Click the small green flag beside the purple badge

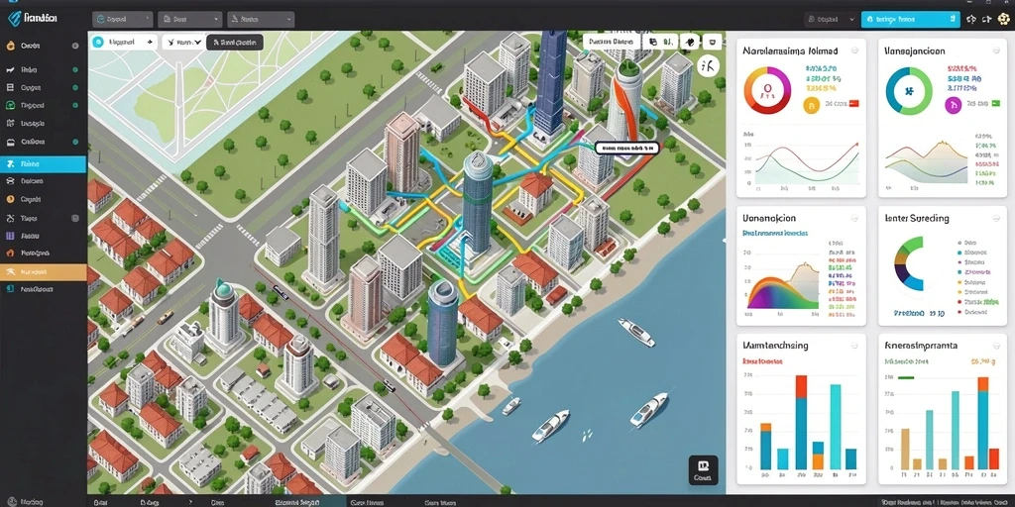(995, 103)
